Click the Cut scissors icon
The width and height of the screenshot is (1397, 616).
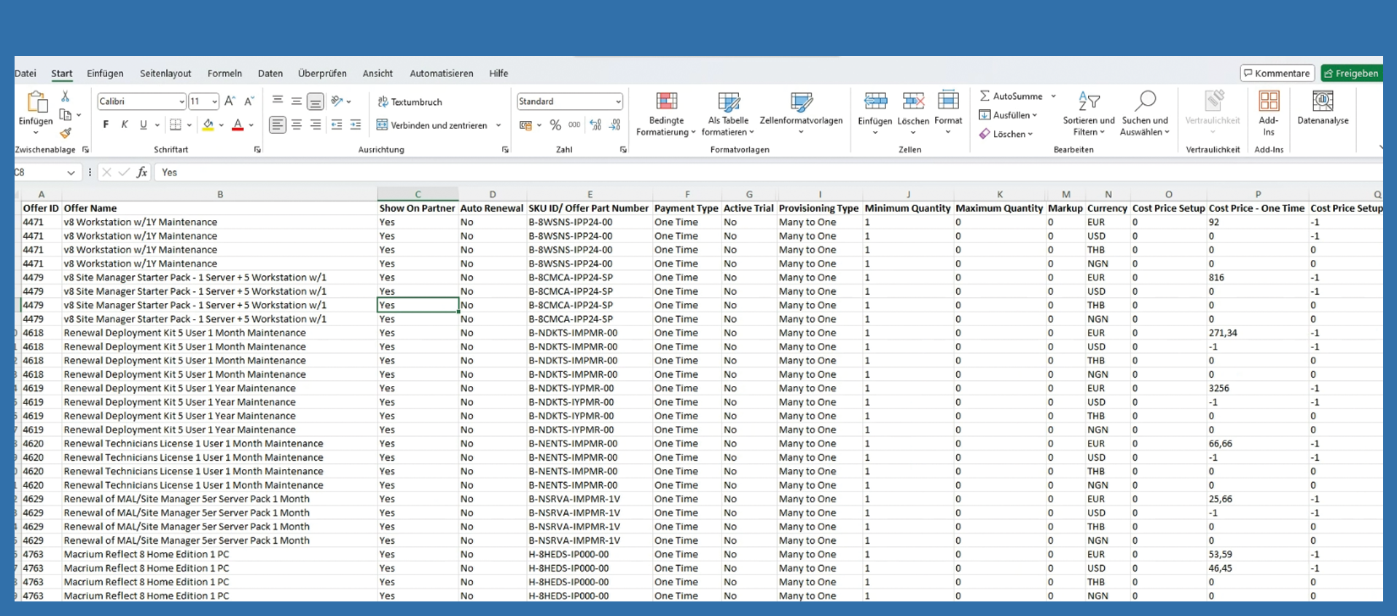click(x=65, y=97)
